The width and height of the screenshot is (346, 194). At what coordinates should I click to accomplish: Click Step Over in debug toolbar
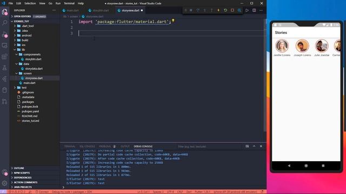point(198,10)
